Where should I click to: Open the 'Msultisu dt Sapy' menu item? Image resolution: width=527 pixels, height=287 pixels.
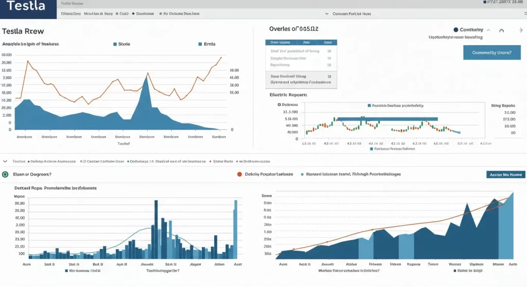pos(98,14)
